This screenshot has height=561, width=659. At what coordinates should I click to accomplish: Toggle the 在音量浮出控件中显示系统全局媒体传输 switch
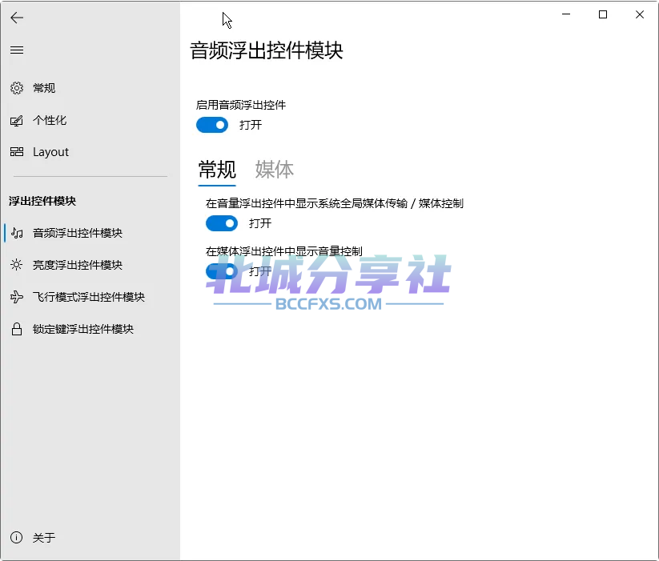coord(222,223)
